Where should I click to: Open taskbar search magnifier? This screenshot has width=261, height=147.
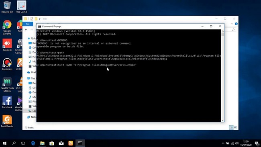coord(14,143)
